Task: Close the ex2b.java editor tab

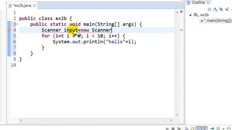Action: [34, 6]
